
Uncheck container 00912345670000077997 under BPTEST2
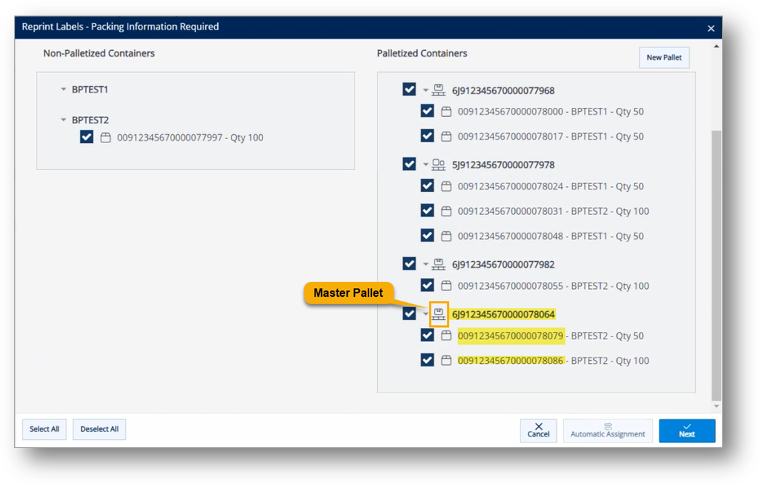[86, 136]
